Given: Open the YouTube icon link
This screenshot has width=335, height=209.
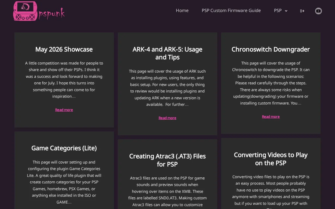Looking at the screenshot, I should coord(318,11).
